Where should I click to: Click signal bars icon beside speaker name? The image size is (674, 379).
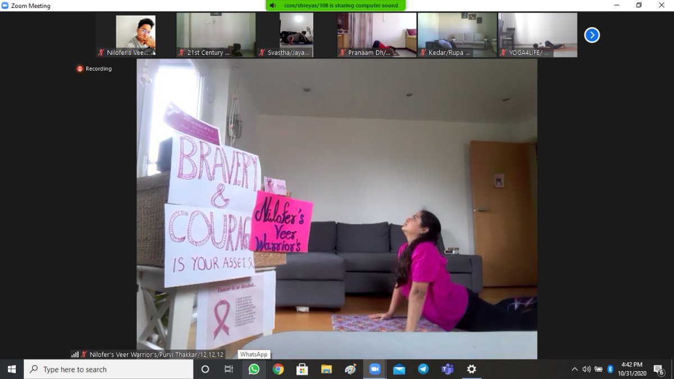tap(75, 354)
